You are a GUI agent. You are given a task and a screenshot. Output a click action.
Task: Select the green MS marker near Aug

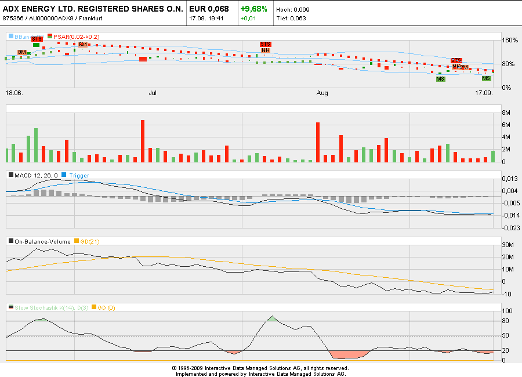coord(440,78)
